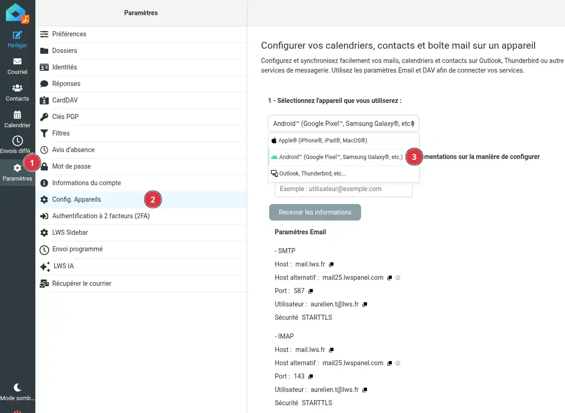Open Envois différés clock icon
Viewport: 565px width, 413px height.
point(17,141)
